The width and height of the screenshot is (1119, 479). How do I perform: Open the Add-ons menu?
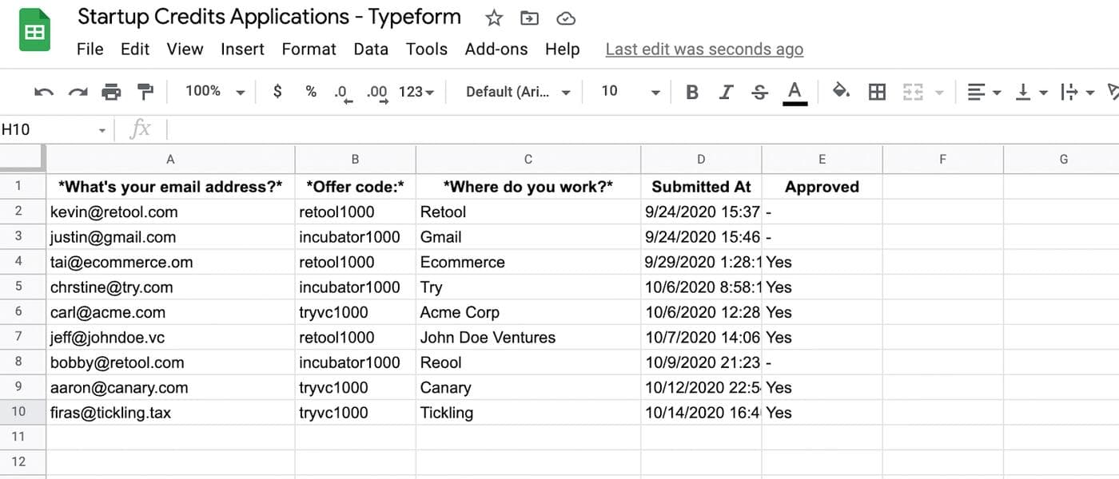point(496,49)
